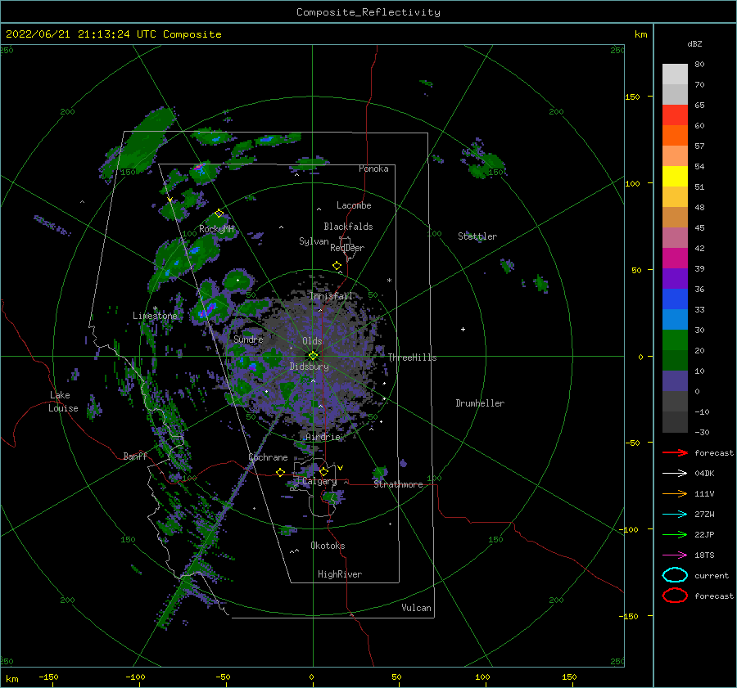Click the Airdrie label
Screen dimensions: 737x688
tap(323, 437)
